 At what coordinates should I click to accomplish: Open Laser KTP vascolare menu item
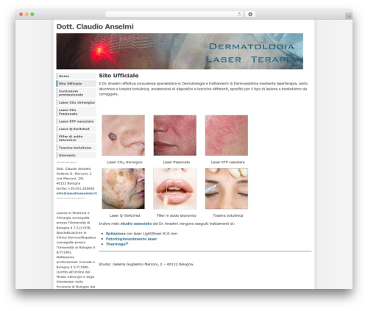77,121
